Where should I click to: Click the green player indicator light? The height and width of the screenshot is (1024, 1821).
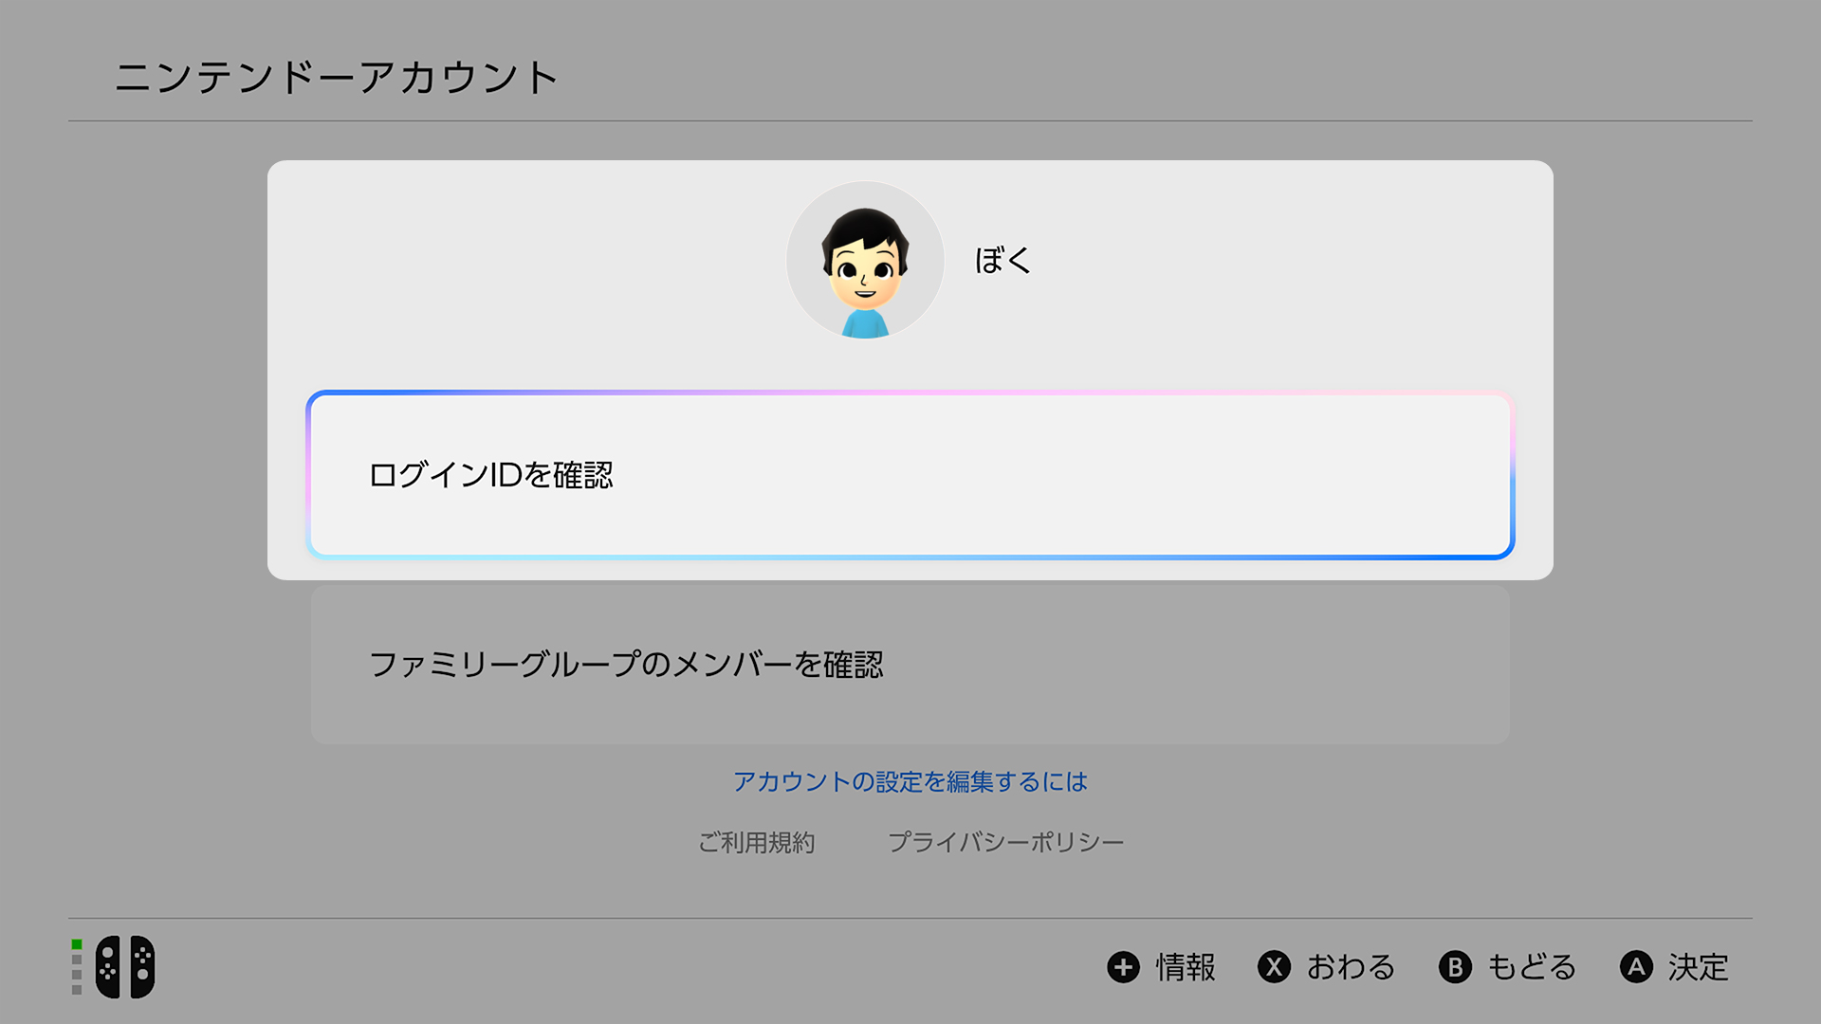[x=77, y=944]
